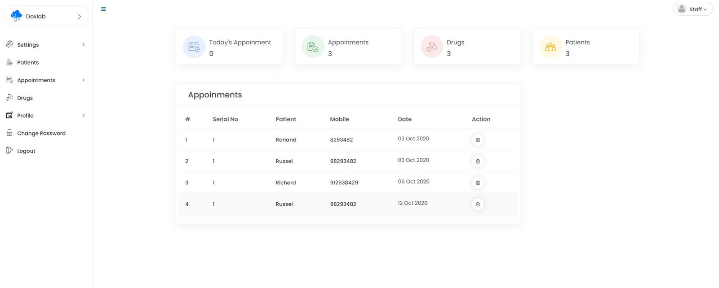Delete Ronand's appointment using trash icon
This screenshot has width=719, height=288.
pyautogui.click(x=478, y=140)
